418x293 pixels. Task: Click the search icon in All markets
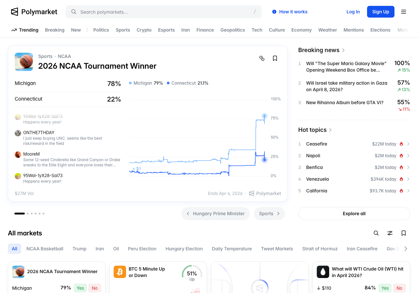[376, 233]
